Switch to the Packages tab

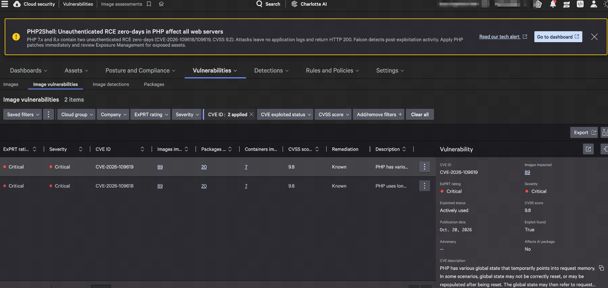click(154, 84)
